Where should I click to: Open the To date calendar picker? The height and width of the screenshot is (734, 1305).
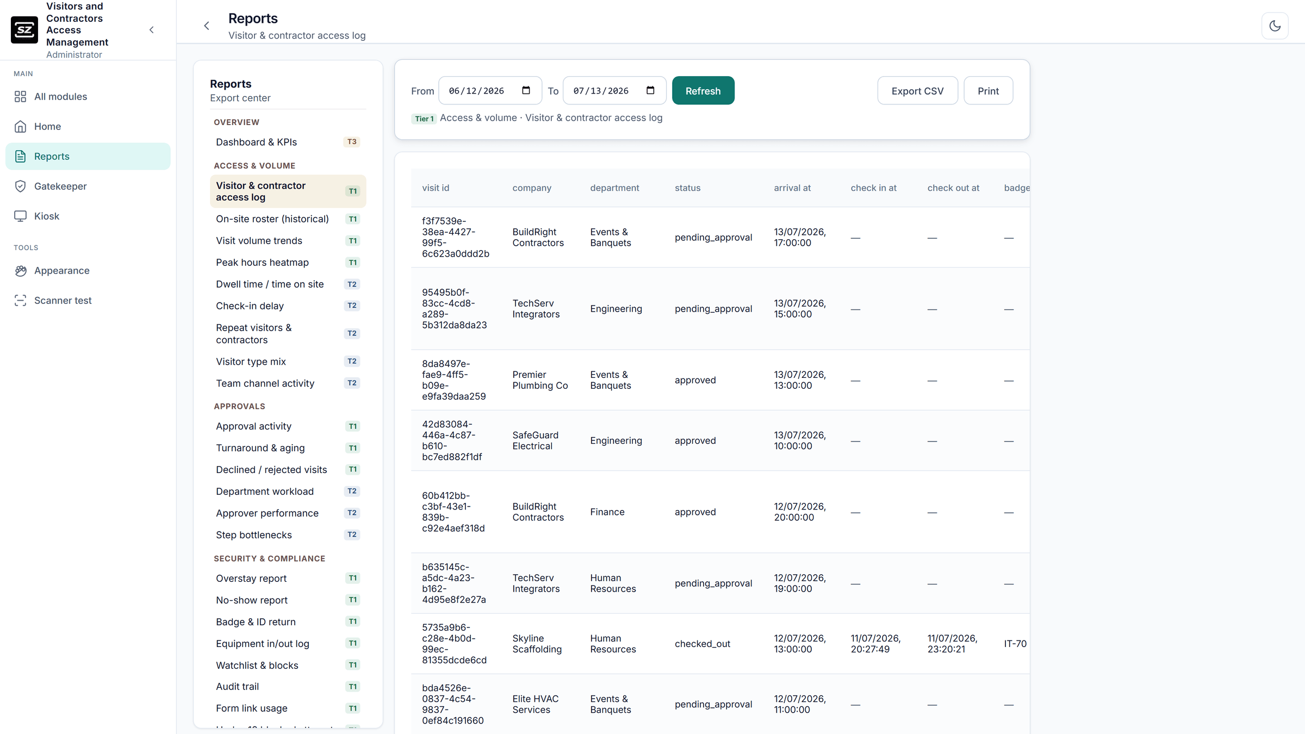[x=650, y=90]
